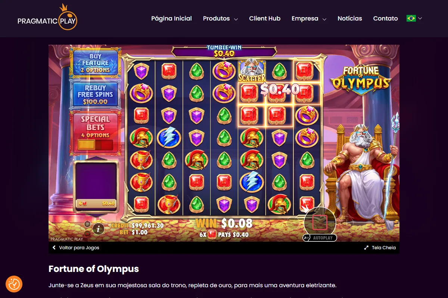Open Buy Feature options
448x298 pixels.
(x=96, y=63)
